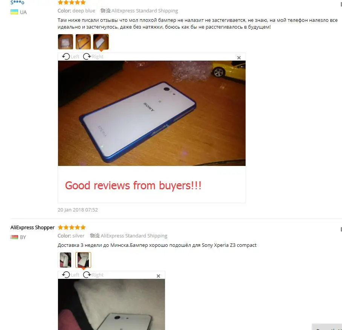Viewport: 342px width, 330px height.
Task: Click the Belarus flag icon
Action: [x=14, y=237]
